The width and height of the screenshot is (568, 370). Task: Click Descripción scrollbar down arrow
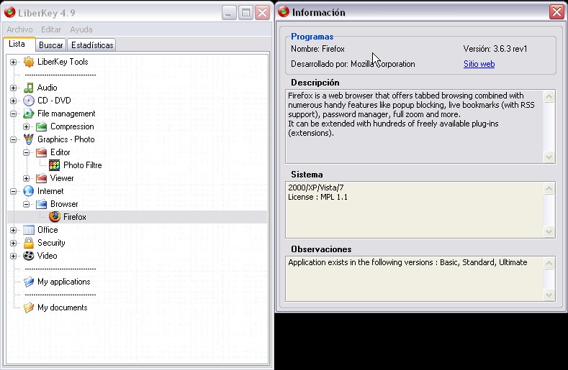pos(549,157)
